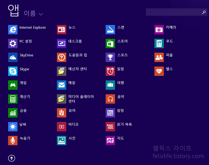Viewport: 209px width, 165px height.
Task: Open PC 설정 gear icon
Action: [13, 43]
